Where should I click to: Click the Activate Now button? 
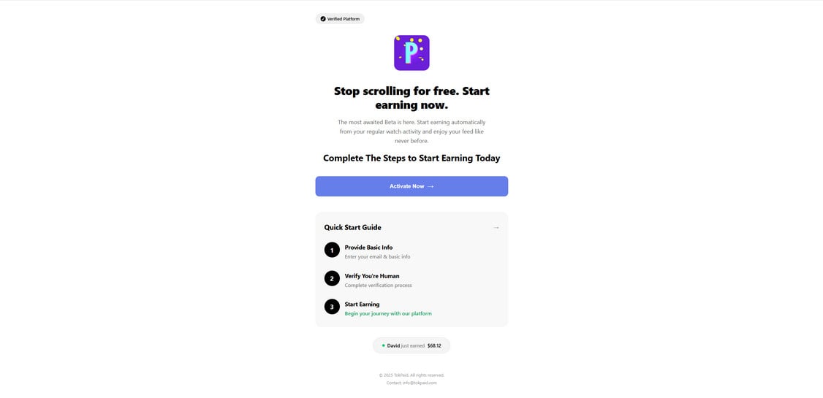click(411, 186)
